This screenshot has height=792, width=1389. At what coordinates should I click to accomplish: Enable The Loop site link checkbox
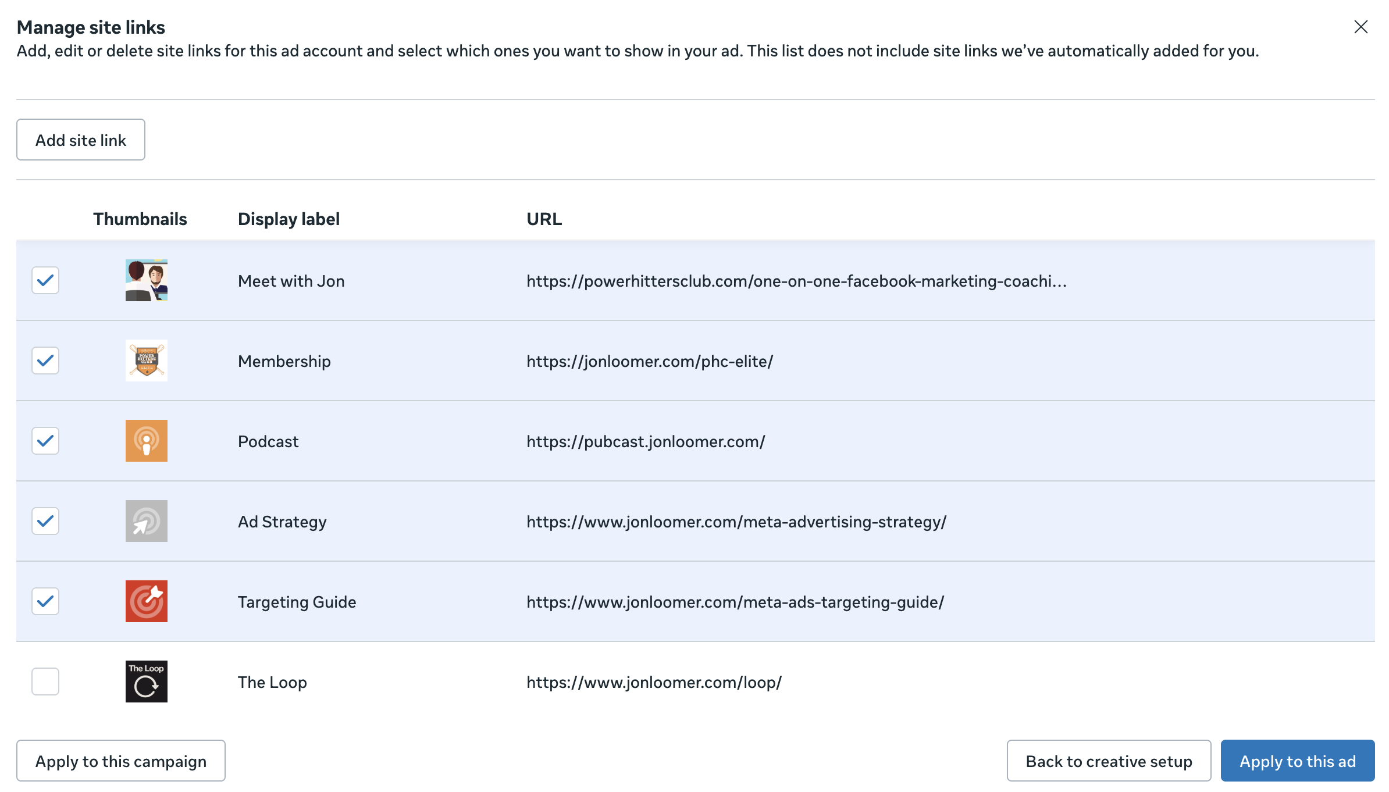click(x=45, y=682)
